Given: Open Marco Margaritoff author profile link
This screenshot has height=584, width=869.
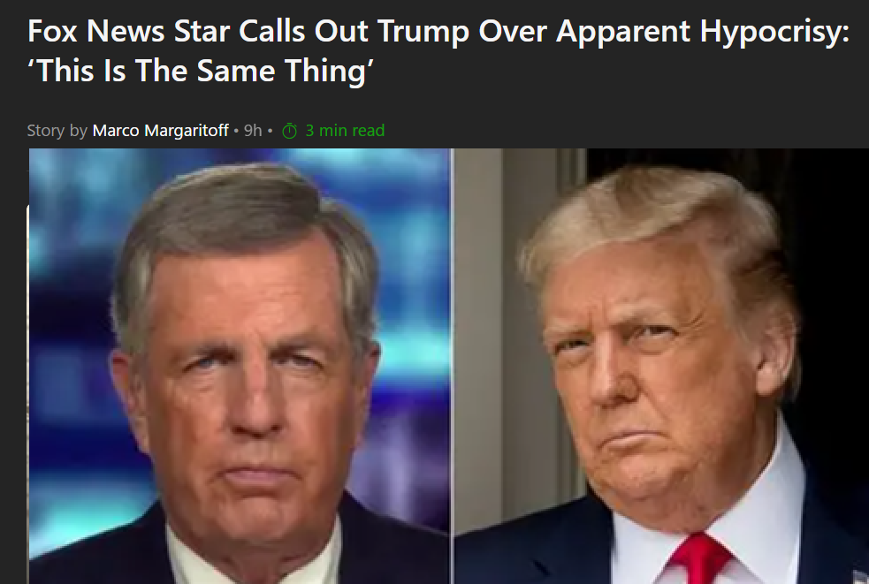Looking at the screenshot, I should point(160,130).
